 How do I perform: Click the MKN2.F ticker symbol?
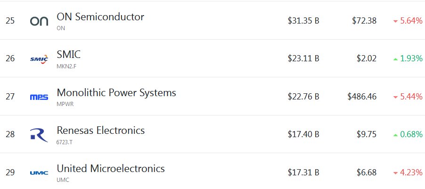pyautogui.click(x=66, y=66)
